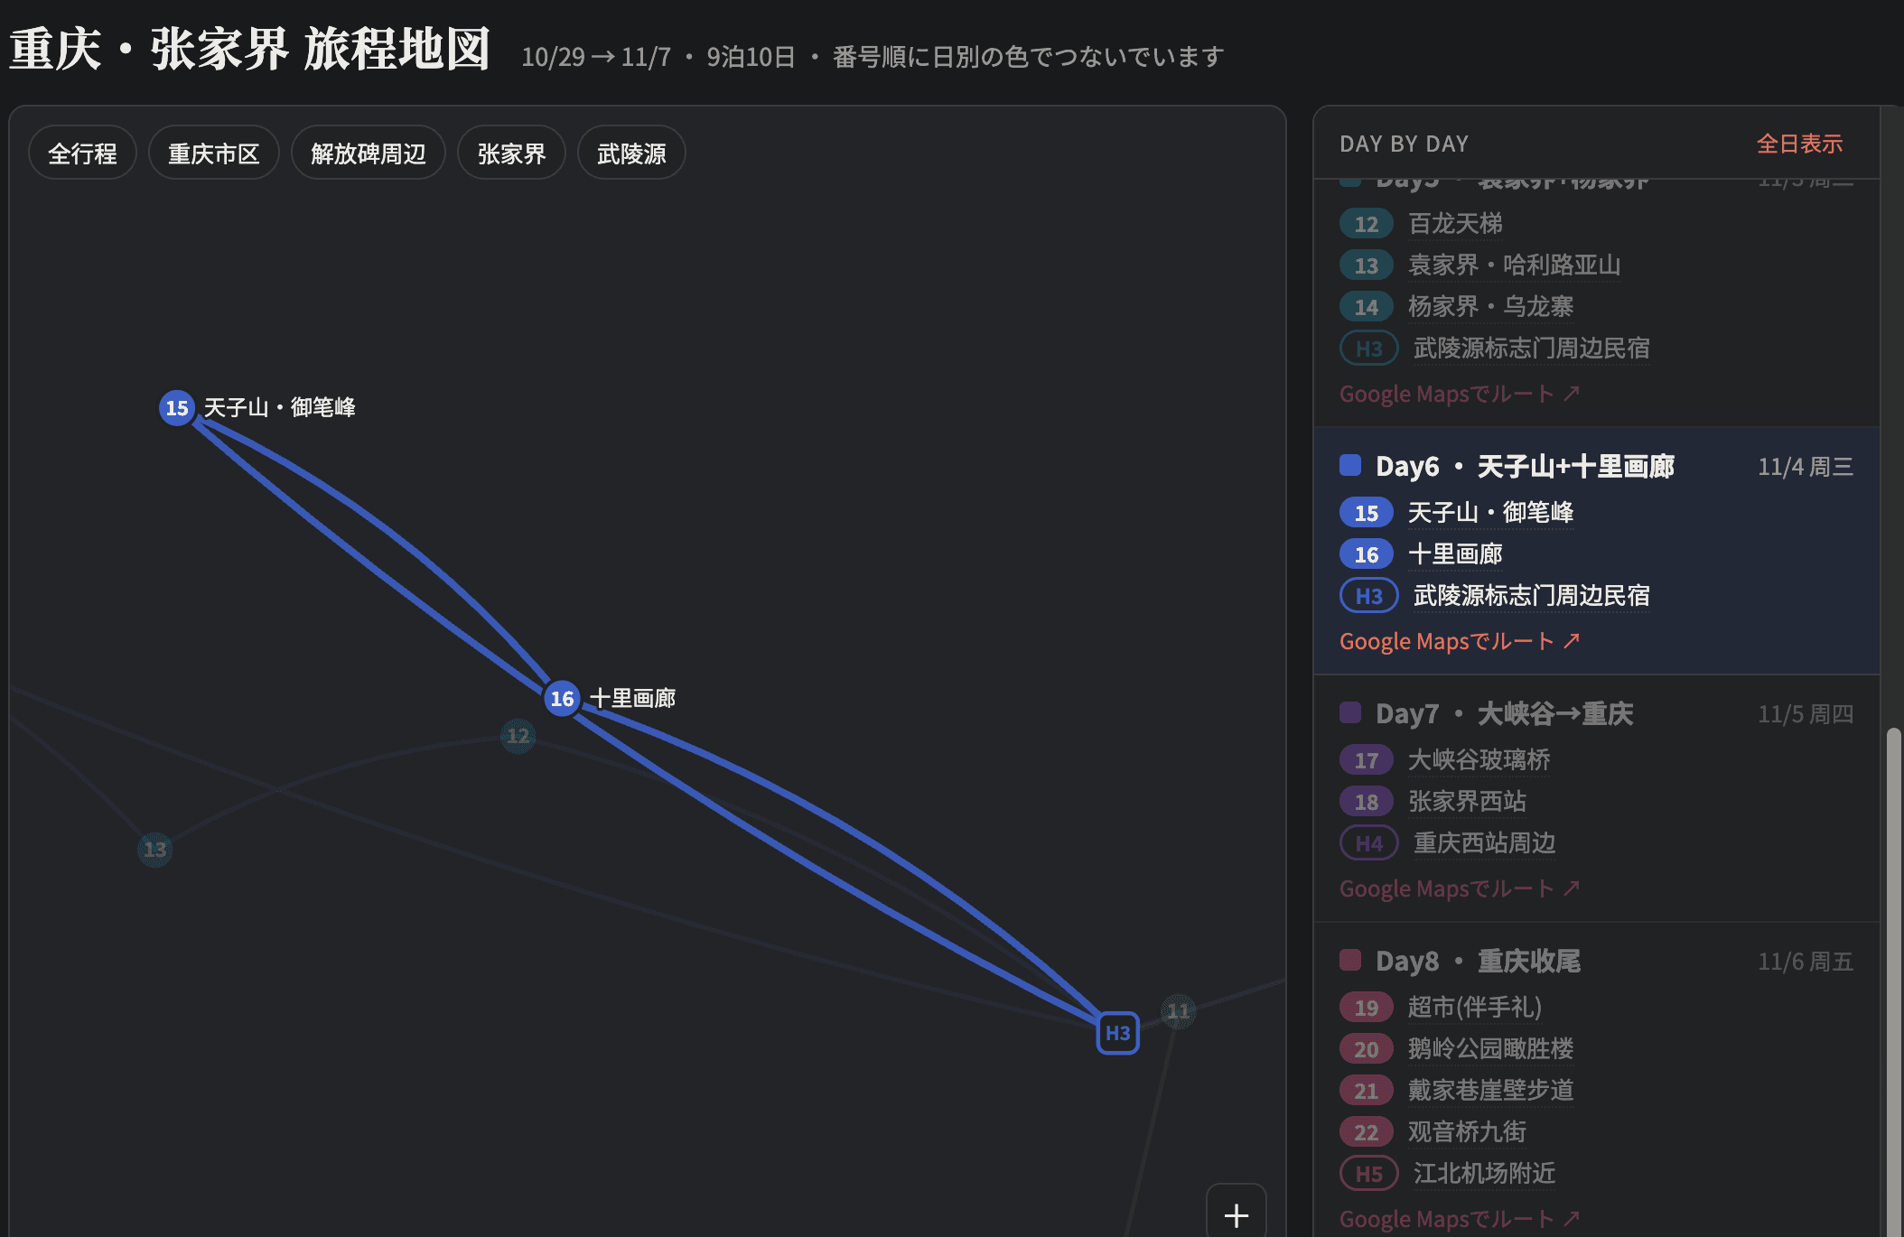Select the 解放碑周边 map view
Image resolution: width=1904 pixels, height=1237 pixels.
click(x=369, y=153)
